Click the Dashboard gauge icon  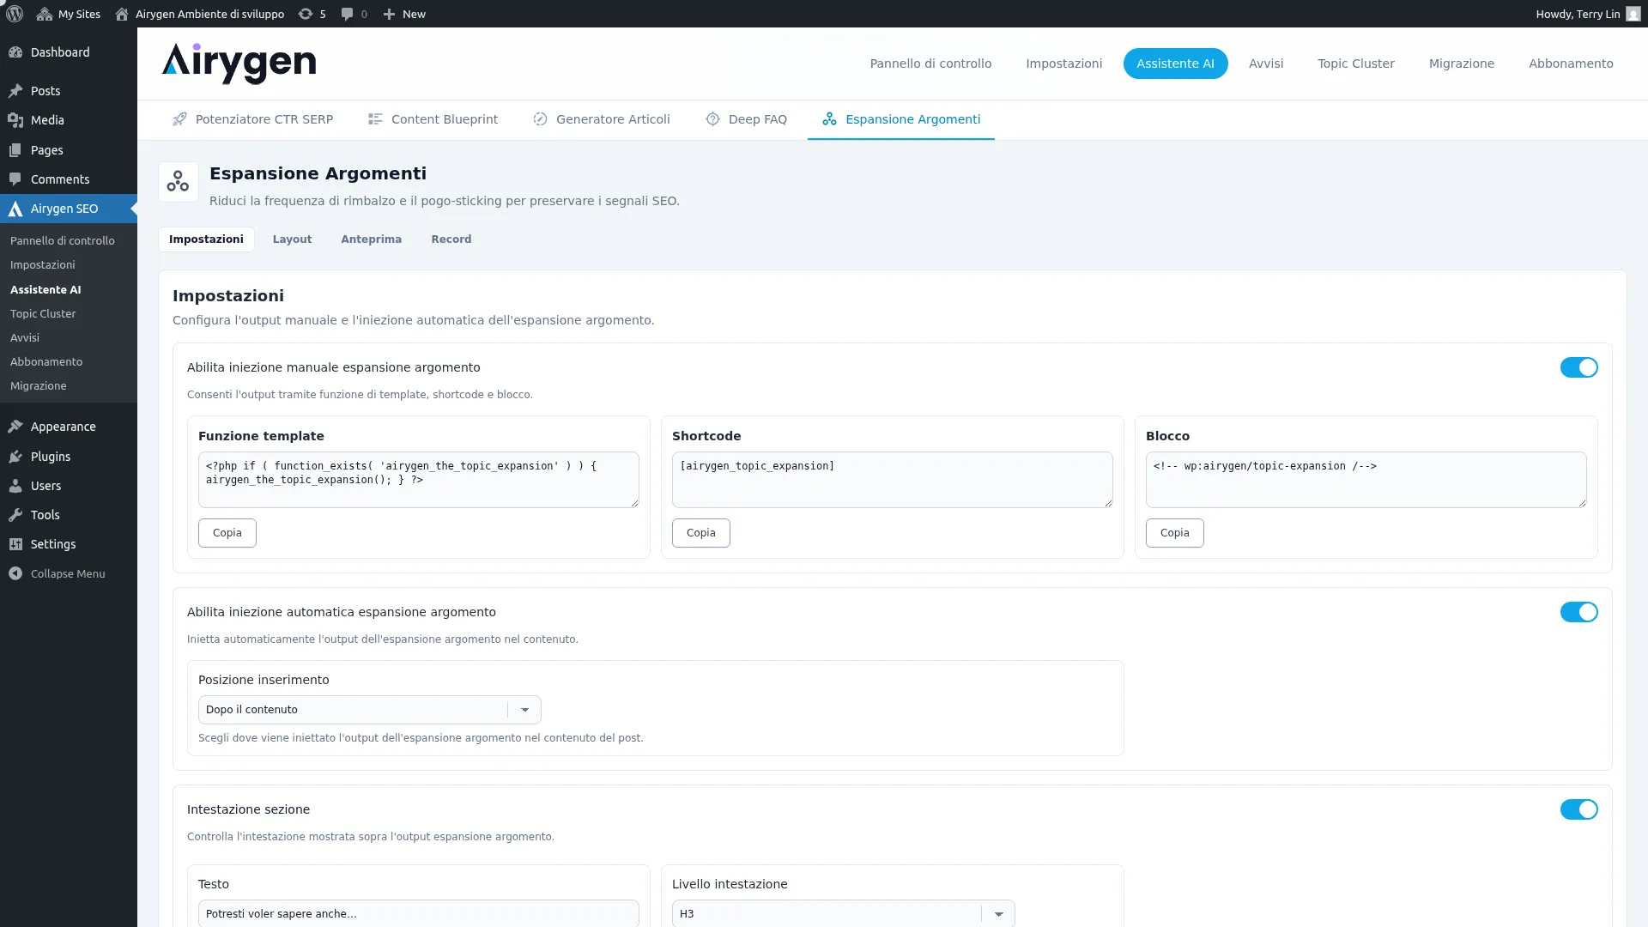pos(15,52)
